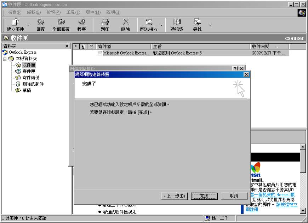
Task: Click the status bar text '1 封郵件，0 封尚未閱讀'
Action: point(24,218)
